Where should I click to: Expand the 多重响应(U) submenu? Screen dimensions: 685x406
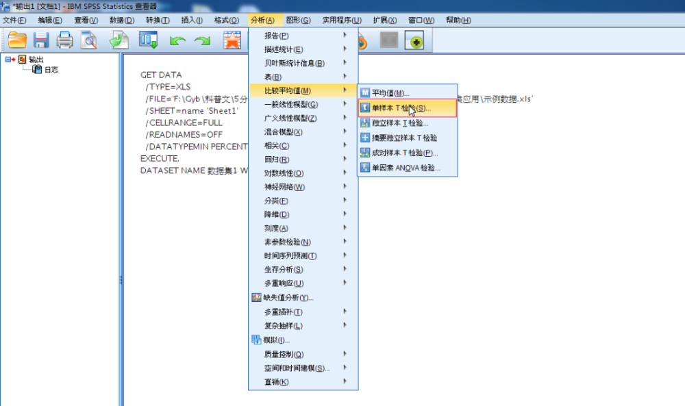[x=303, y=283]
